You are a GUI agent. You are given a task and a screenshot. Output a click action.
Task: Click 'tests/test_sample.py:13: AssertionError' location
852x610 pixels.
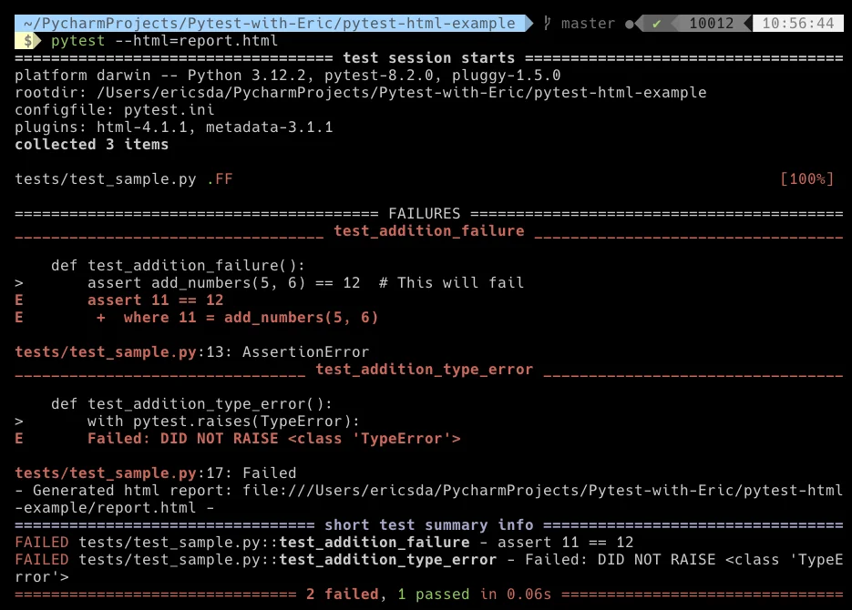tap(191, 352)
